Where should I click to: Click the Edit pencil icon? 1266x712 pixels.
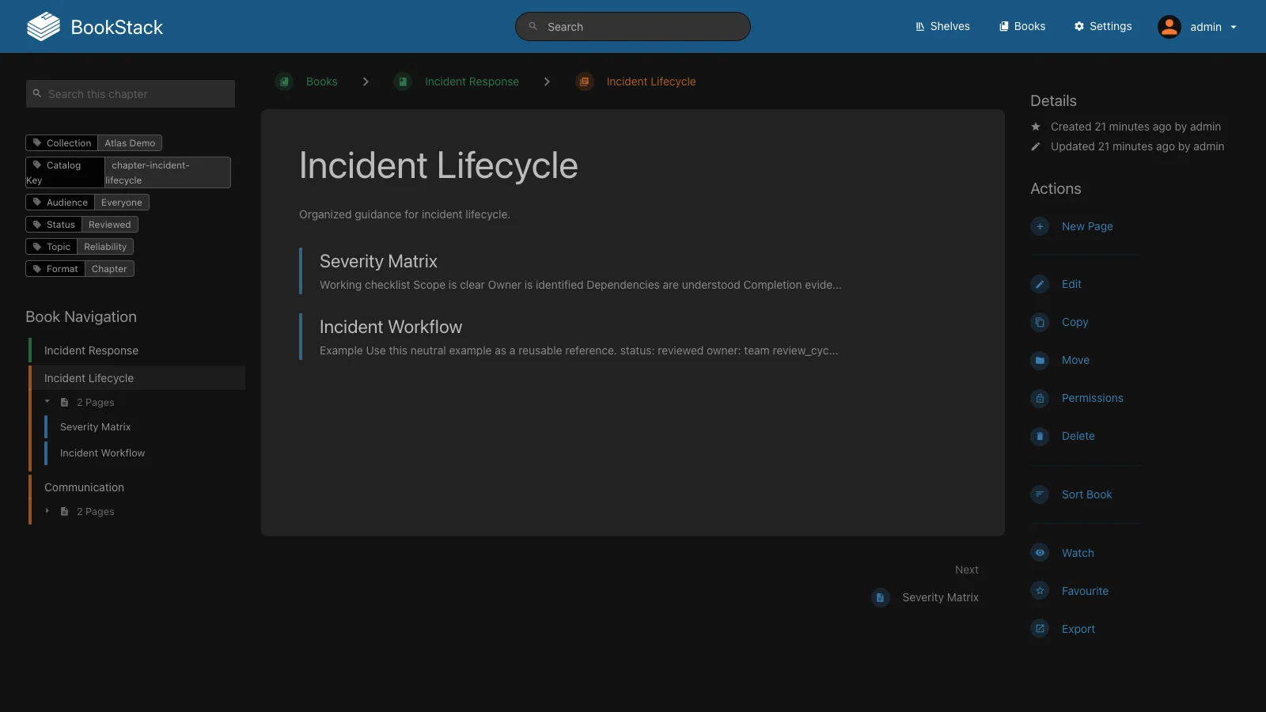1040,284
